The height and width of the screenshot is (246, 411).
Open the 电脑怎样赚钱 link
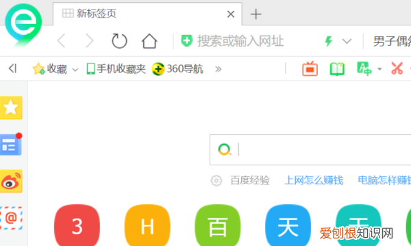point(384,180)
